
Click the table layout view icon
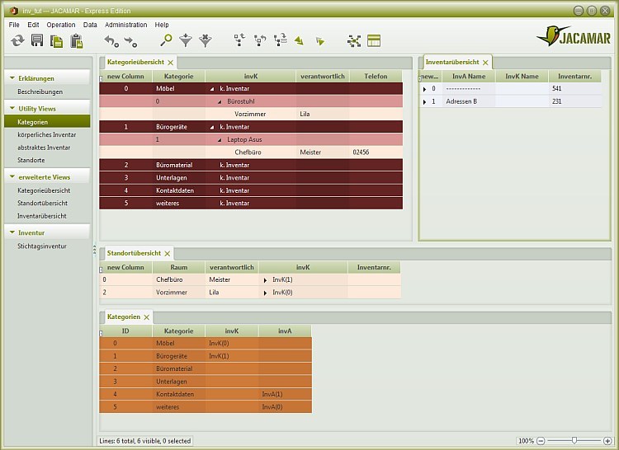tap(374, 40)
